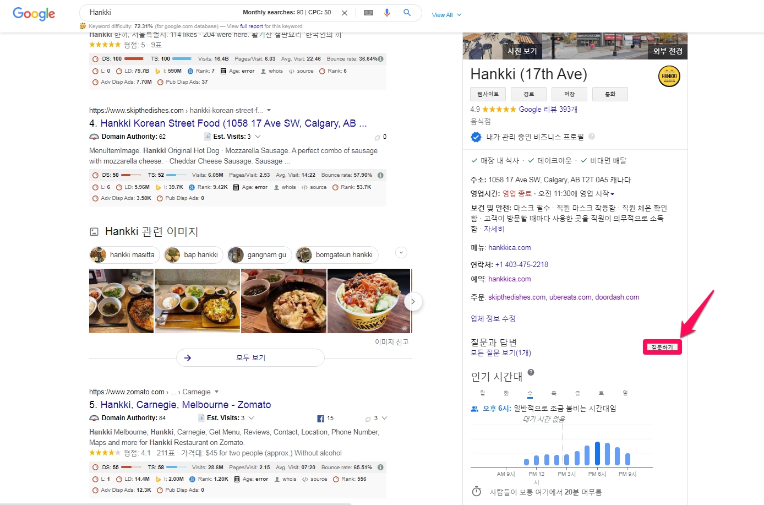Click 모든 질문 보기(1개) link
The image size is (764, 505).
pos(501,353)
